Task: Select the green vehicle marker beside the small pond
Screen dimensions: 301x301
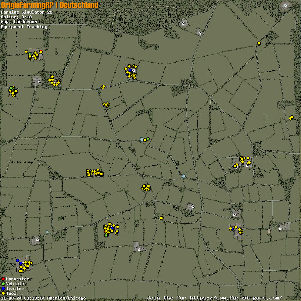Action: [x=148, y=139]
